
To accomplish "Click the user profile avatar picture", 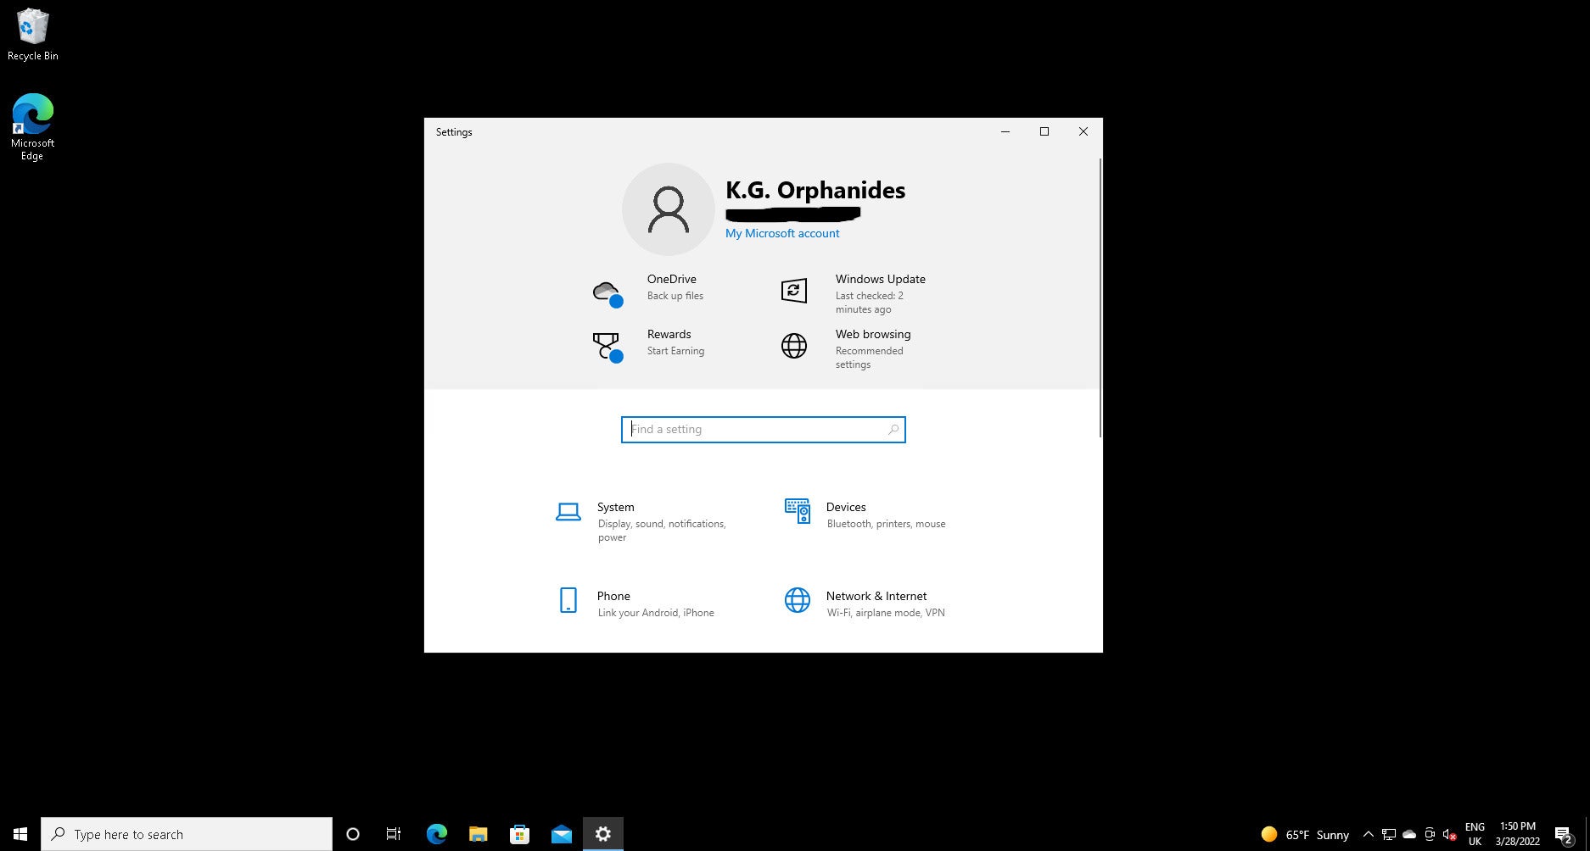I will 669,209.
